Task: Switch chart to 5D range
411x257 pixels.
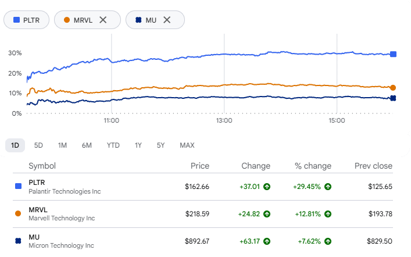Action: [38, 145]
